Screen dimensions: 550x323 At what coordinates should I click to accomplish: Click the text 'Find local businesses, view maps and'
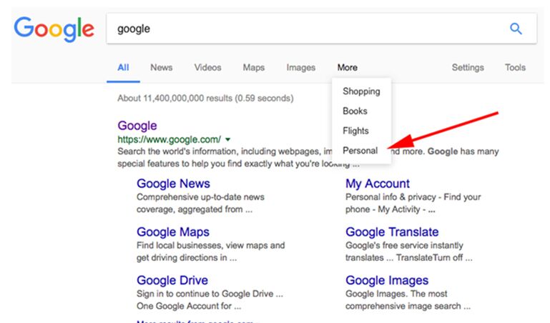click(210, 245)
